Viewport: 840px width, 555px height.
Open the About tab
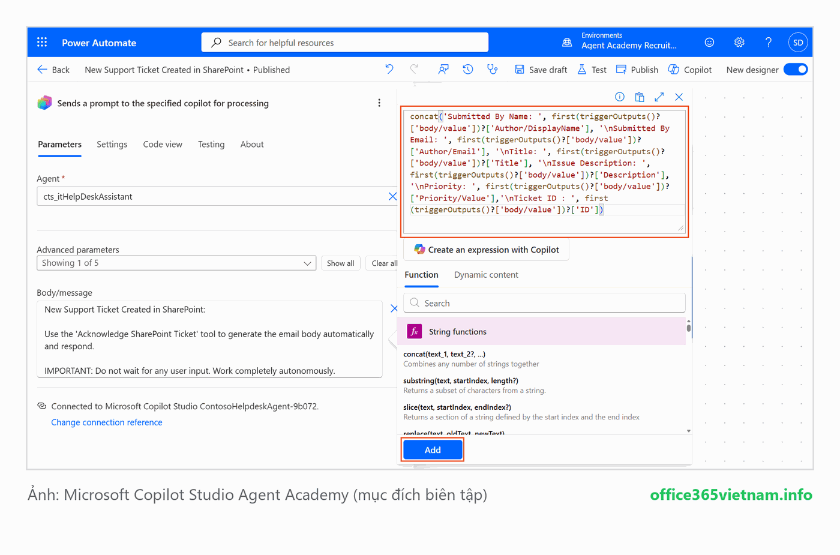252,144
